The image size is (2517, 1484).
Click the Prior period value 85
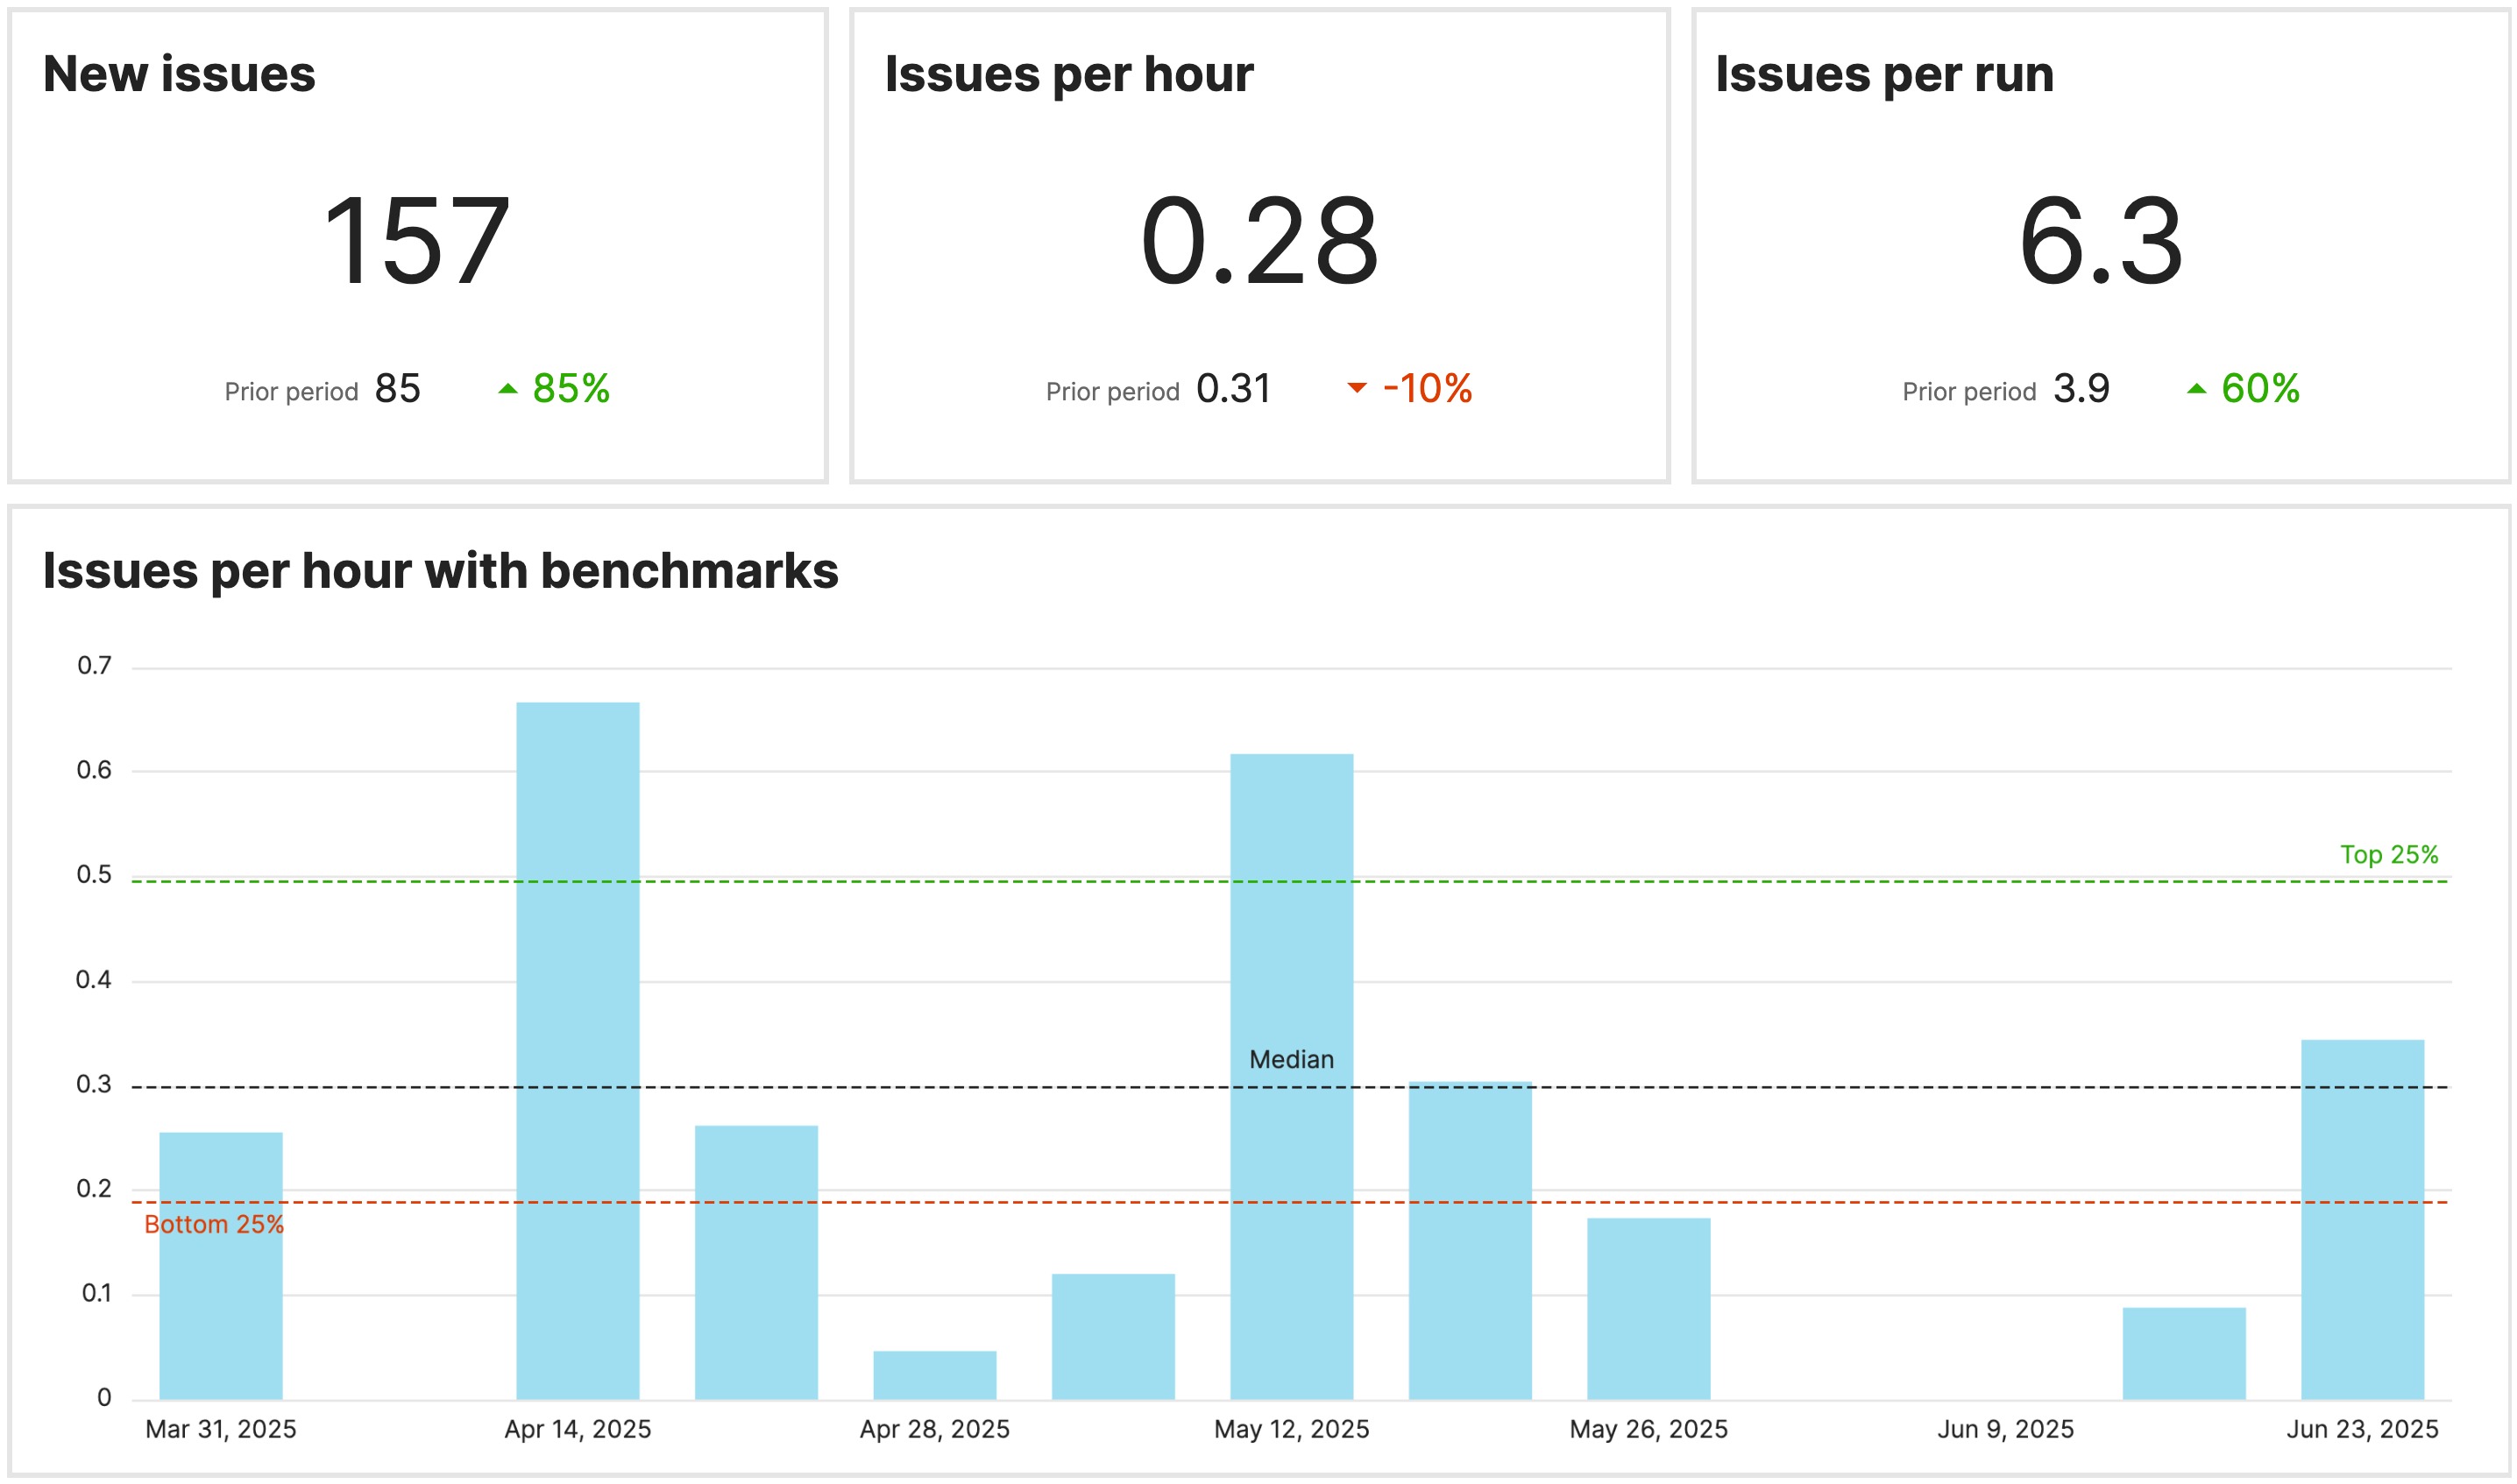397,390
